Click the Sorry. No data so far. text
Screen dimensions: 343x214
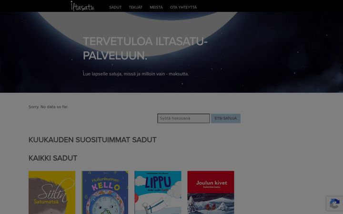click(48, 107)
